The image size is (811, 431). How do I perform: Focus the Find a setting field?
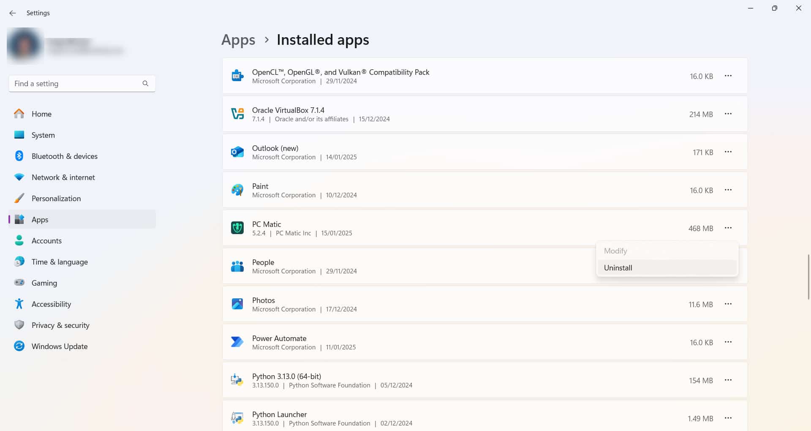82,84
